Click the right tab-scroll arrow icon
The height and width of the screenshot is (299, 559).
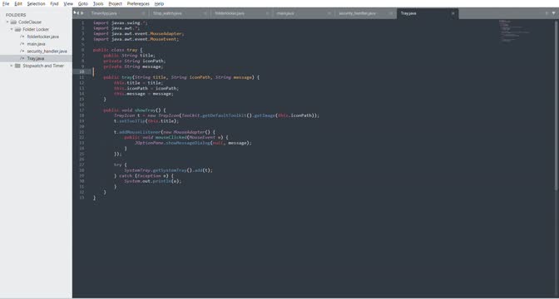click(x=82, y=13)
